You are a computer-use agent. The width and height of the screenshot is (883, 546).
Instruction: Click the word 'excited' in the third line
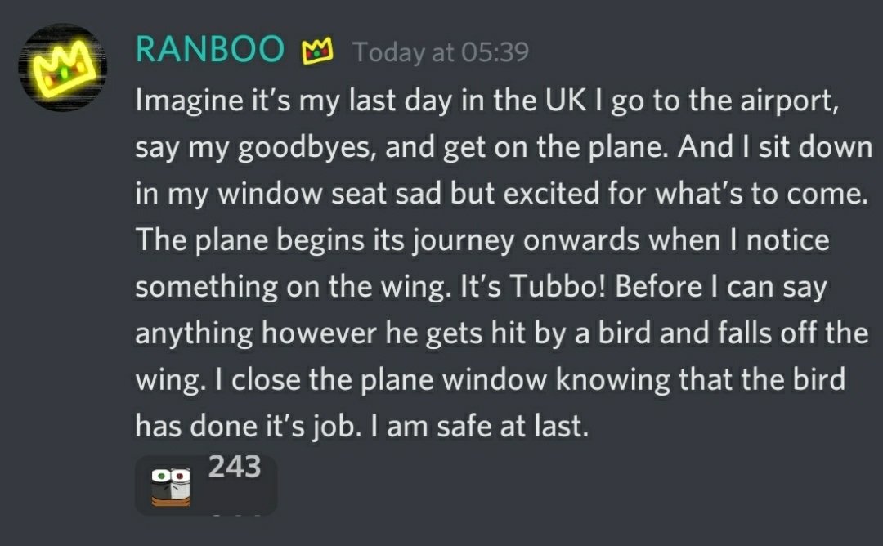click(551, 195)
